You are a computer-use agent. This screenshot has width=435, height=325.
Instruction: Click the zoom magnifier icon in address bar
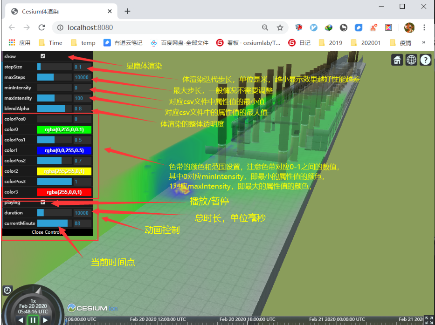point(265,27)
